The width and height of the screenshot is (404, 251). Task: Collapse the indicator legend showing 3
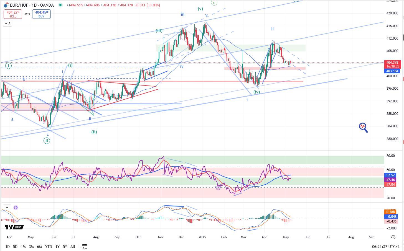[x=7, y=24]
